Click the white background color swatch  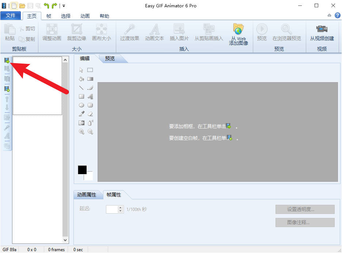pos(90,177)
